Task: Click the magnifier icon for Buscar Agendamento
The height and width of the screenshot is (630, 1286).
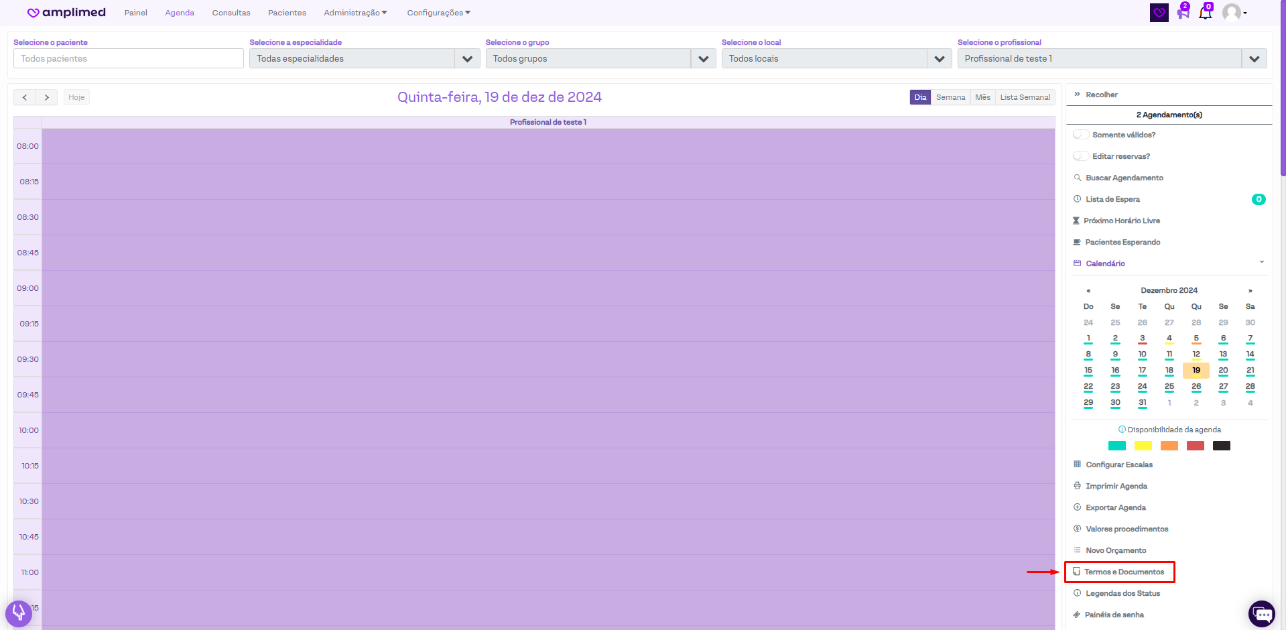Action: point(1077,178)
